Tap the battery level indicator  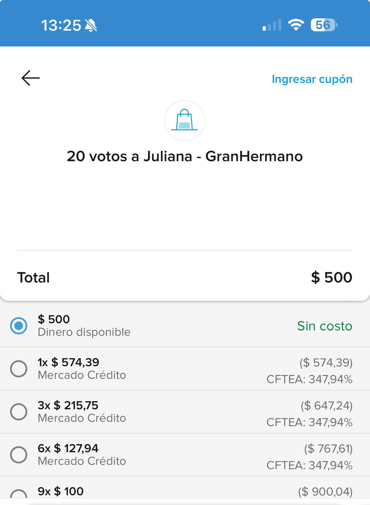point(324,25)
